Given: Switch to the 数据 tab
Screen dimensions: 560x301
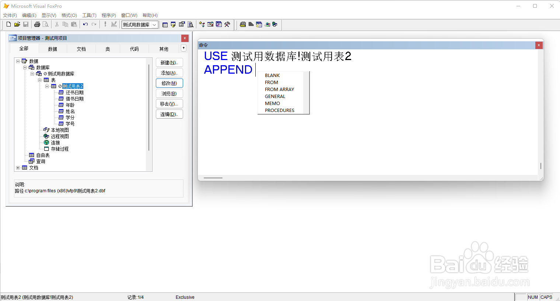Looking at the screenshot, I should pos(53,49).
